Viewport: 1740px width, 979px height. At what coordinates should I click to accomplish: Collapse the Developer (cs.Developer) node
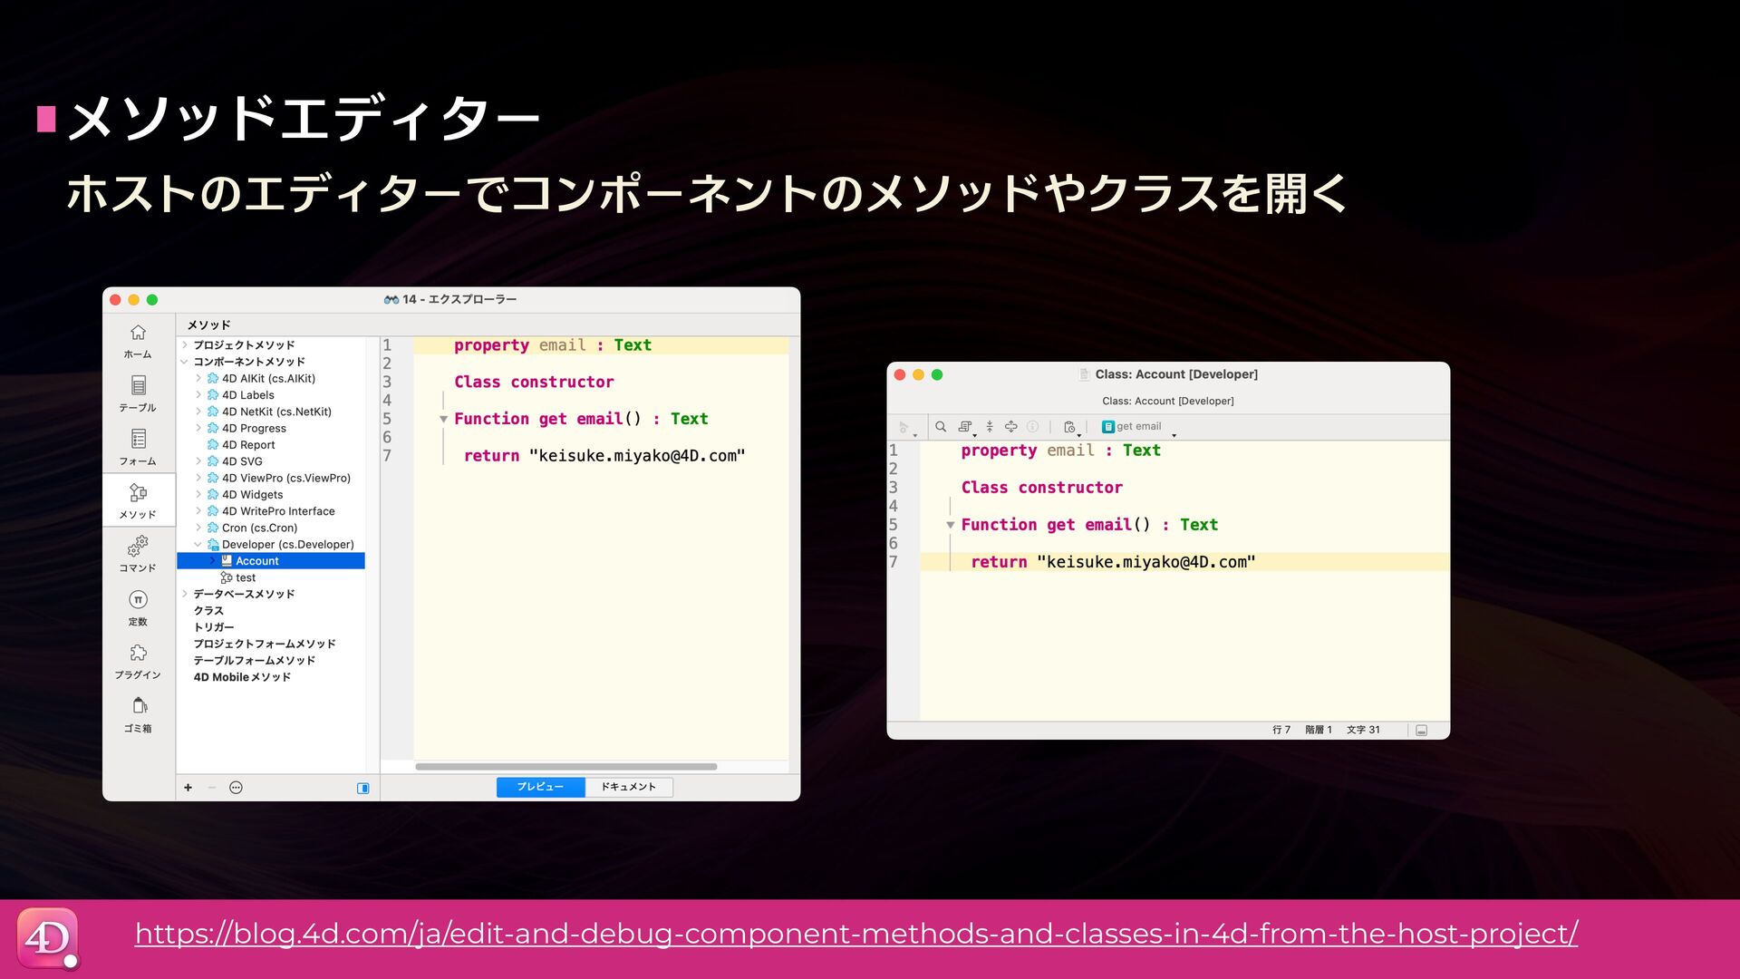pyautogui.click(x=198, y=545)
